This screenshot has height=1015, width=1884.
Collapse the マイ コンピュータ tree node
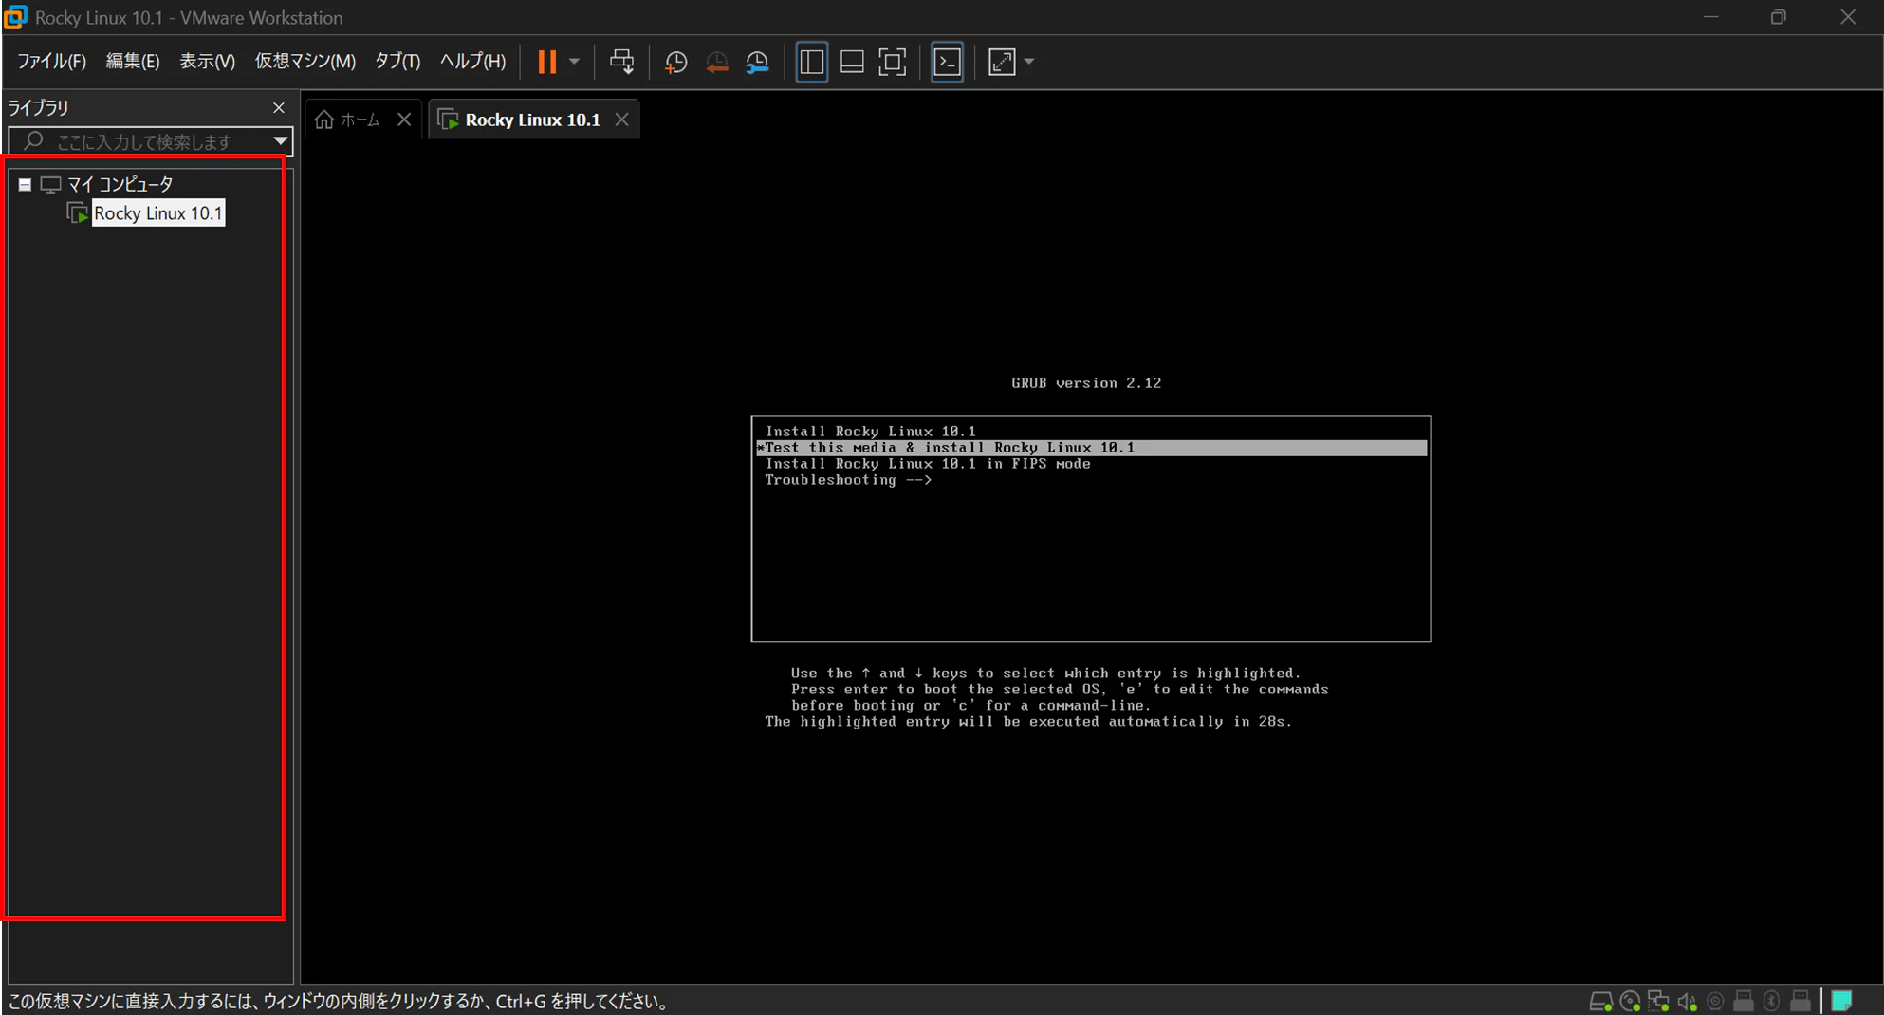(25, 185)
